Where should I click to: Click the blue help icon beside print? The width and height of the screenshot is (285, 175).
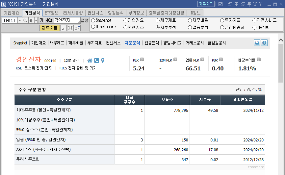click(x=264, y=43)
